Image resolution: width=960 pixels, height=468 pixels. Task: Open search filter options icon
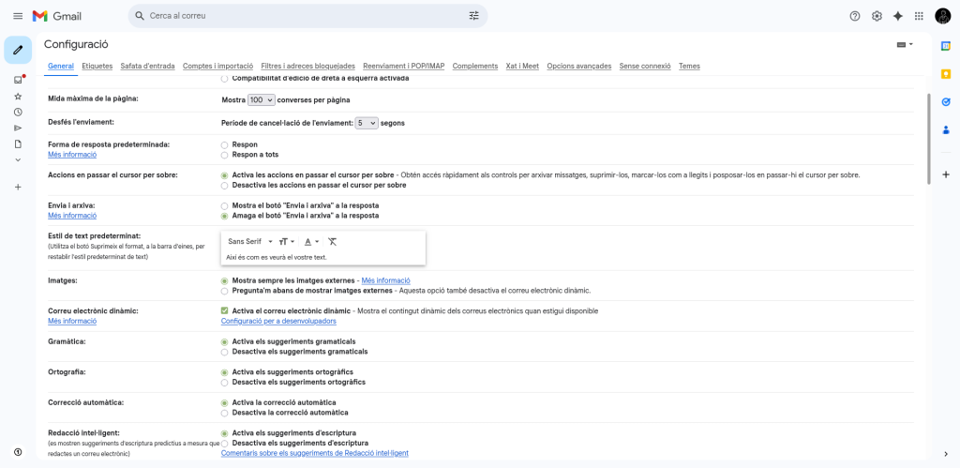pos(473,16)
